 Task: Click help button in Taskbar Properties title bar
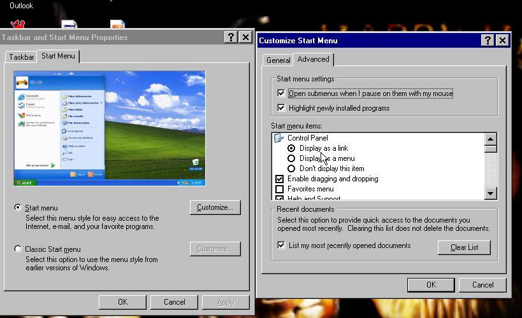pyautogui.click(x=231, y=38)
